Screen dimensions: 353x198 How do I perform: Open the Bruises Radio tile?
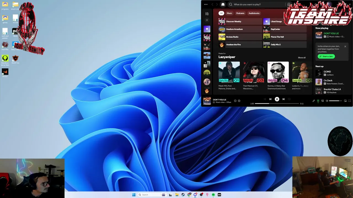click(240, 37)
